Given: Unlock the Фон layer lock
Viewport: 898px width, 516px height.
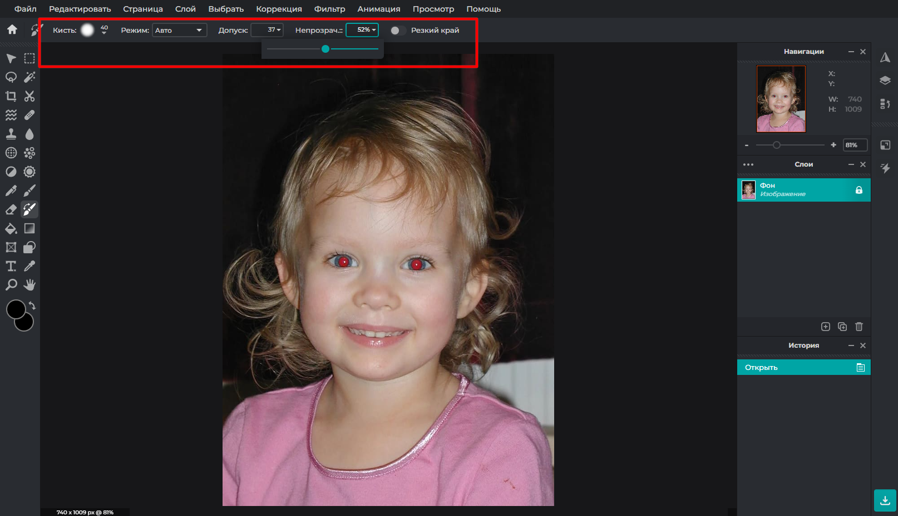Looking at the screenshot, I should pyautogui.click(x=859, y=190).
